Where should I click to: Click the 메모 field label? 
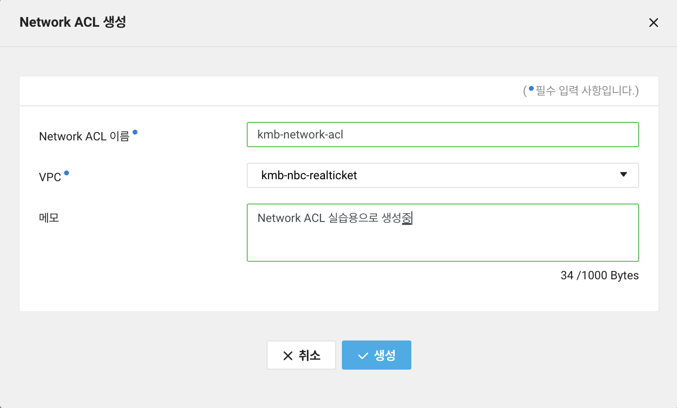coord(49,218)
